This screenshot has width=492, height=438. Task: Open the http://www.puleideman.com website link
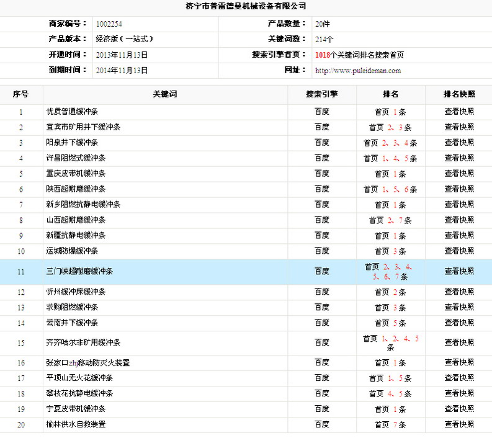click(x=358, y=71)
